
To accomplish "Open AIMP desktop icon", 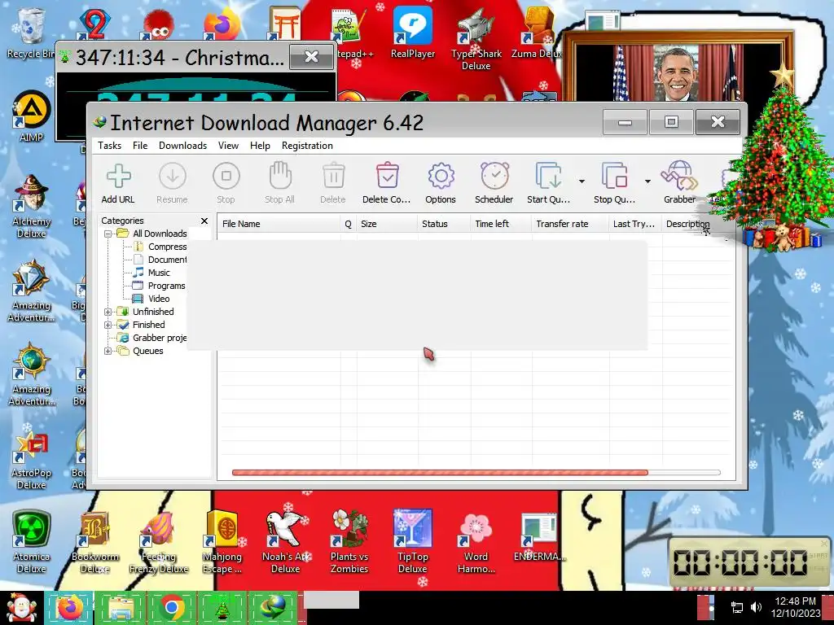I will coord(31,116).
